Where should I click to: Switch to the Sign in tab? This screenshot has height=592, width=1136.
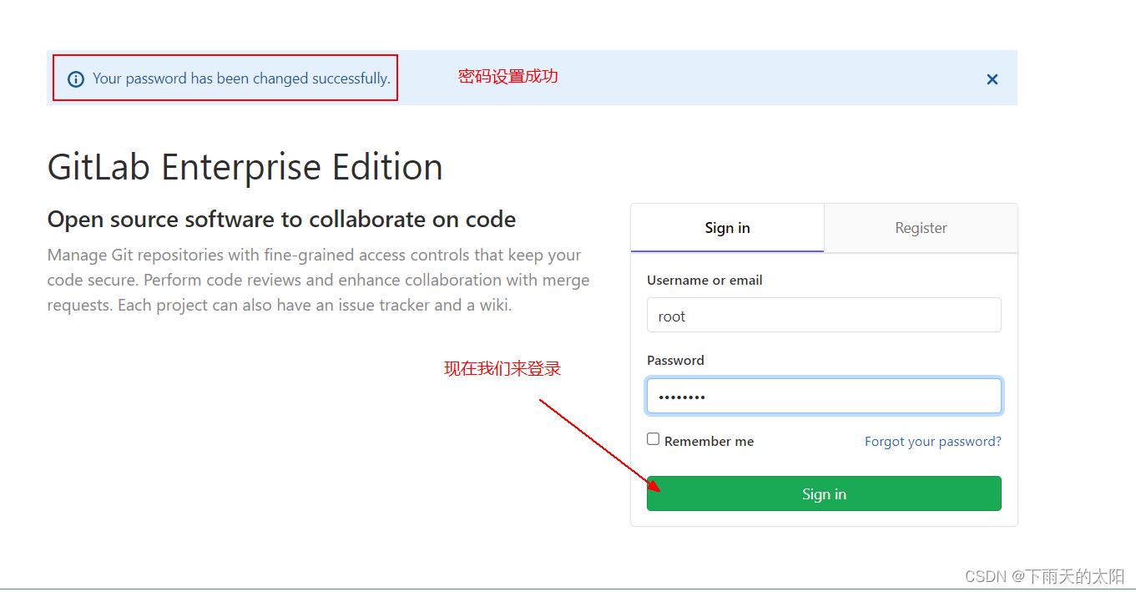click(727, 228)
